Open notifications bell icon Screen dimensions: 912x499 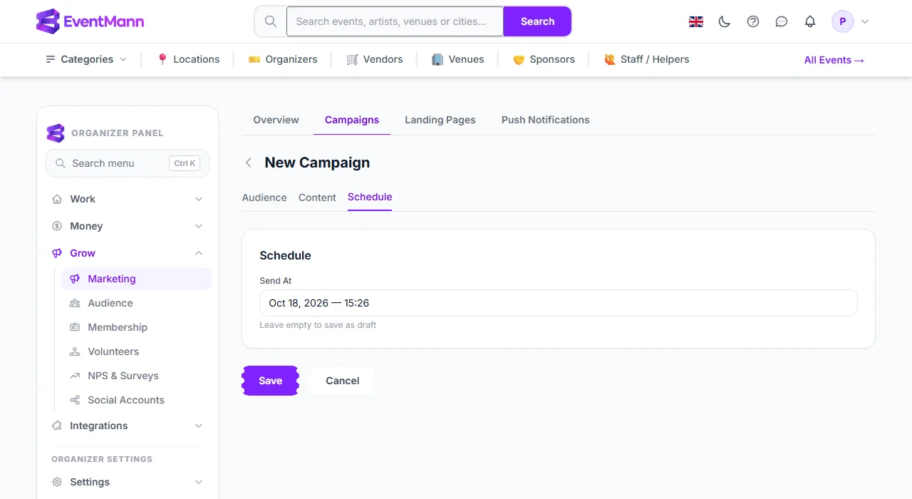tap(810, 21)
